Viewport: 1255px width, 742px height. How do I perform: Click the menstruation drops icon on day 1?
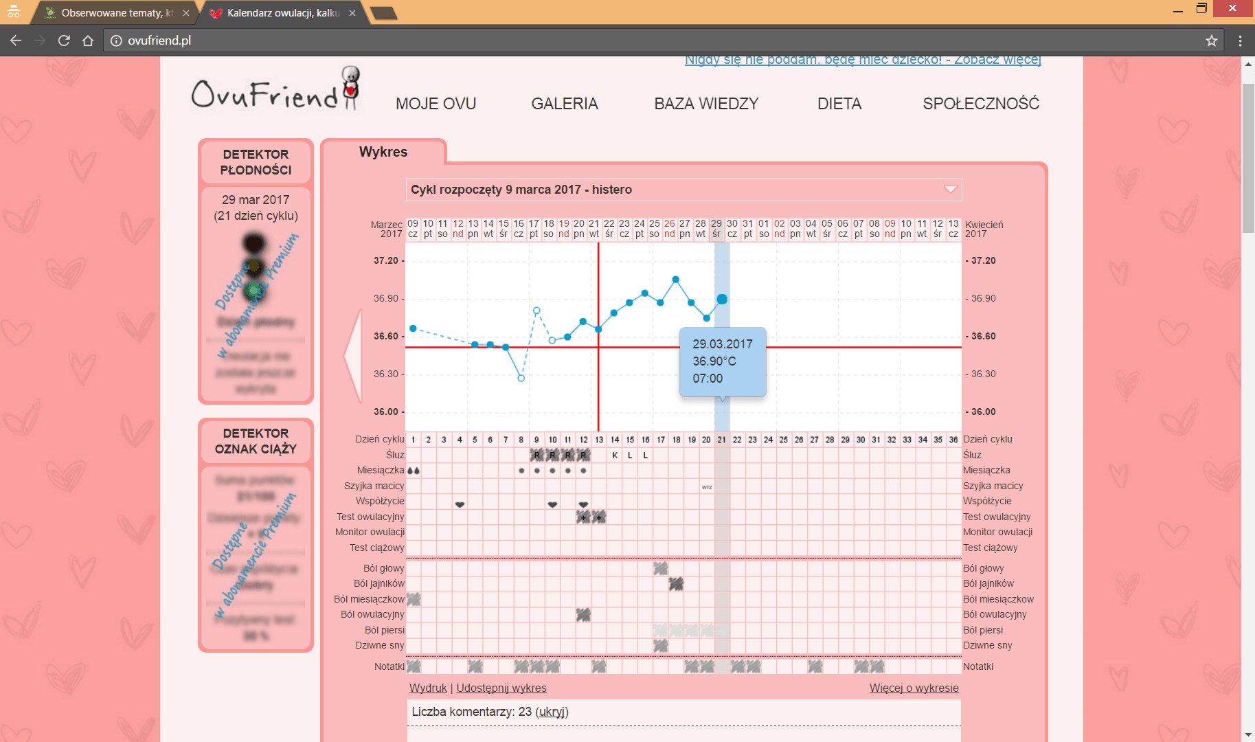413,471
